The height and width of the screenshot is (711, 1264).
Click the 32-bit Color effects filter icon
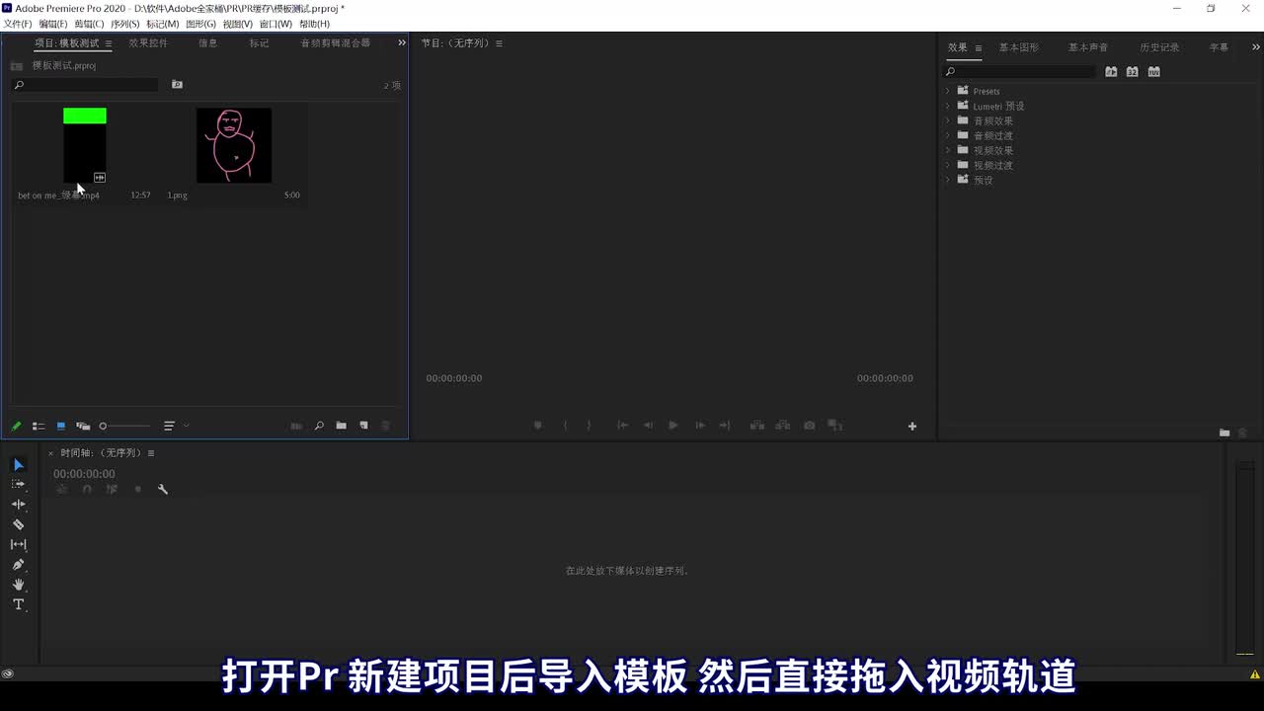pos(1133,72)
